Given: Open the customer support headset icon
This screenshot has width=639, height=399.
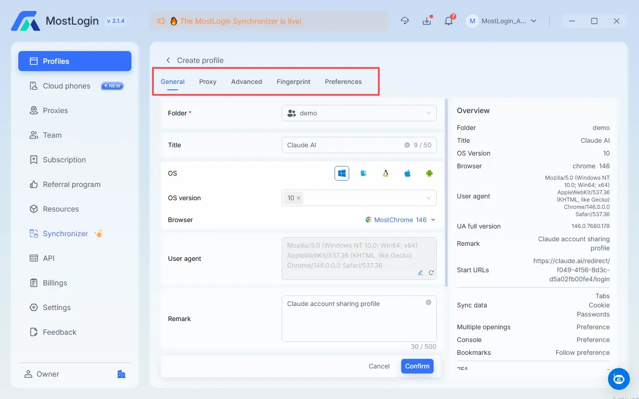Looking at the screenshot, I should click(405, 21).
